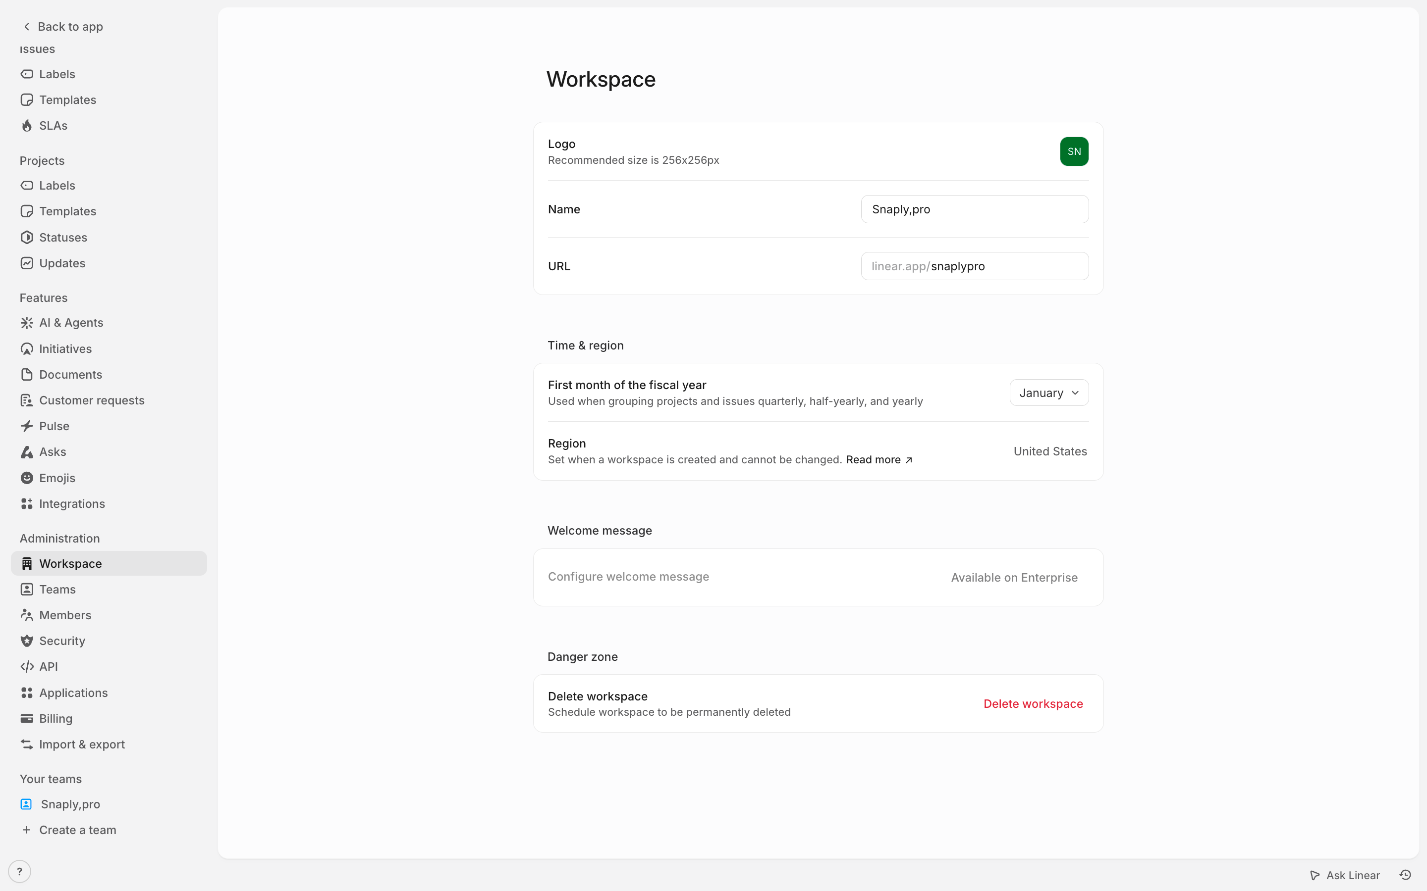Open Statuses hexagon icon
Screen dimensions: 1427x891
click(27, 238)
